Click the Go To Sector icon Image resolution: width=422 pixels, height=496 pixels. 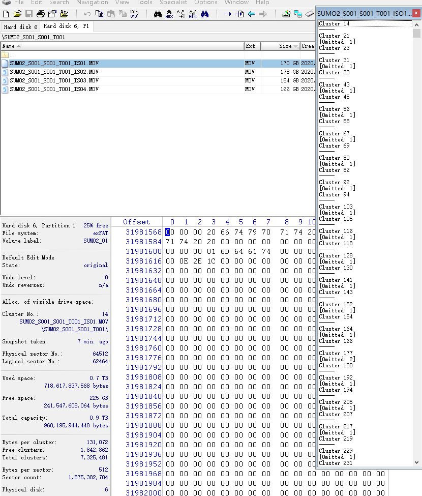[239, 14]
